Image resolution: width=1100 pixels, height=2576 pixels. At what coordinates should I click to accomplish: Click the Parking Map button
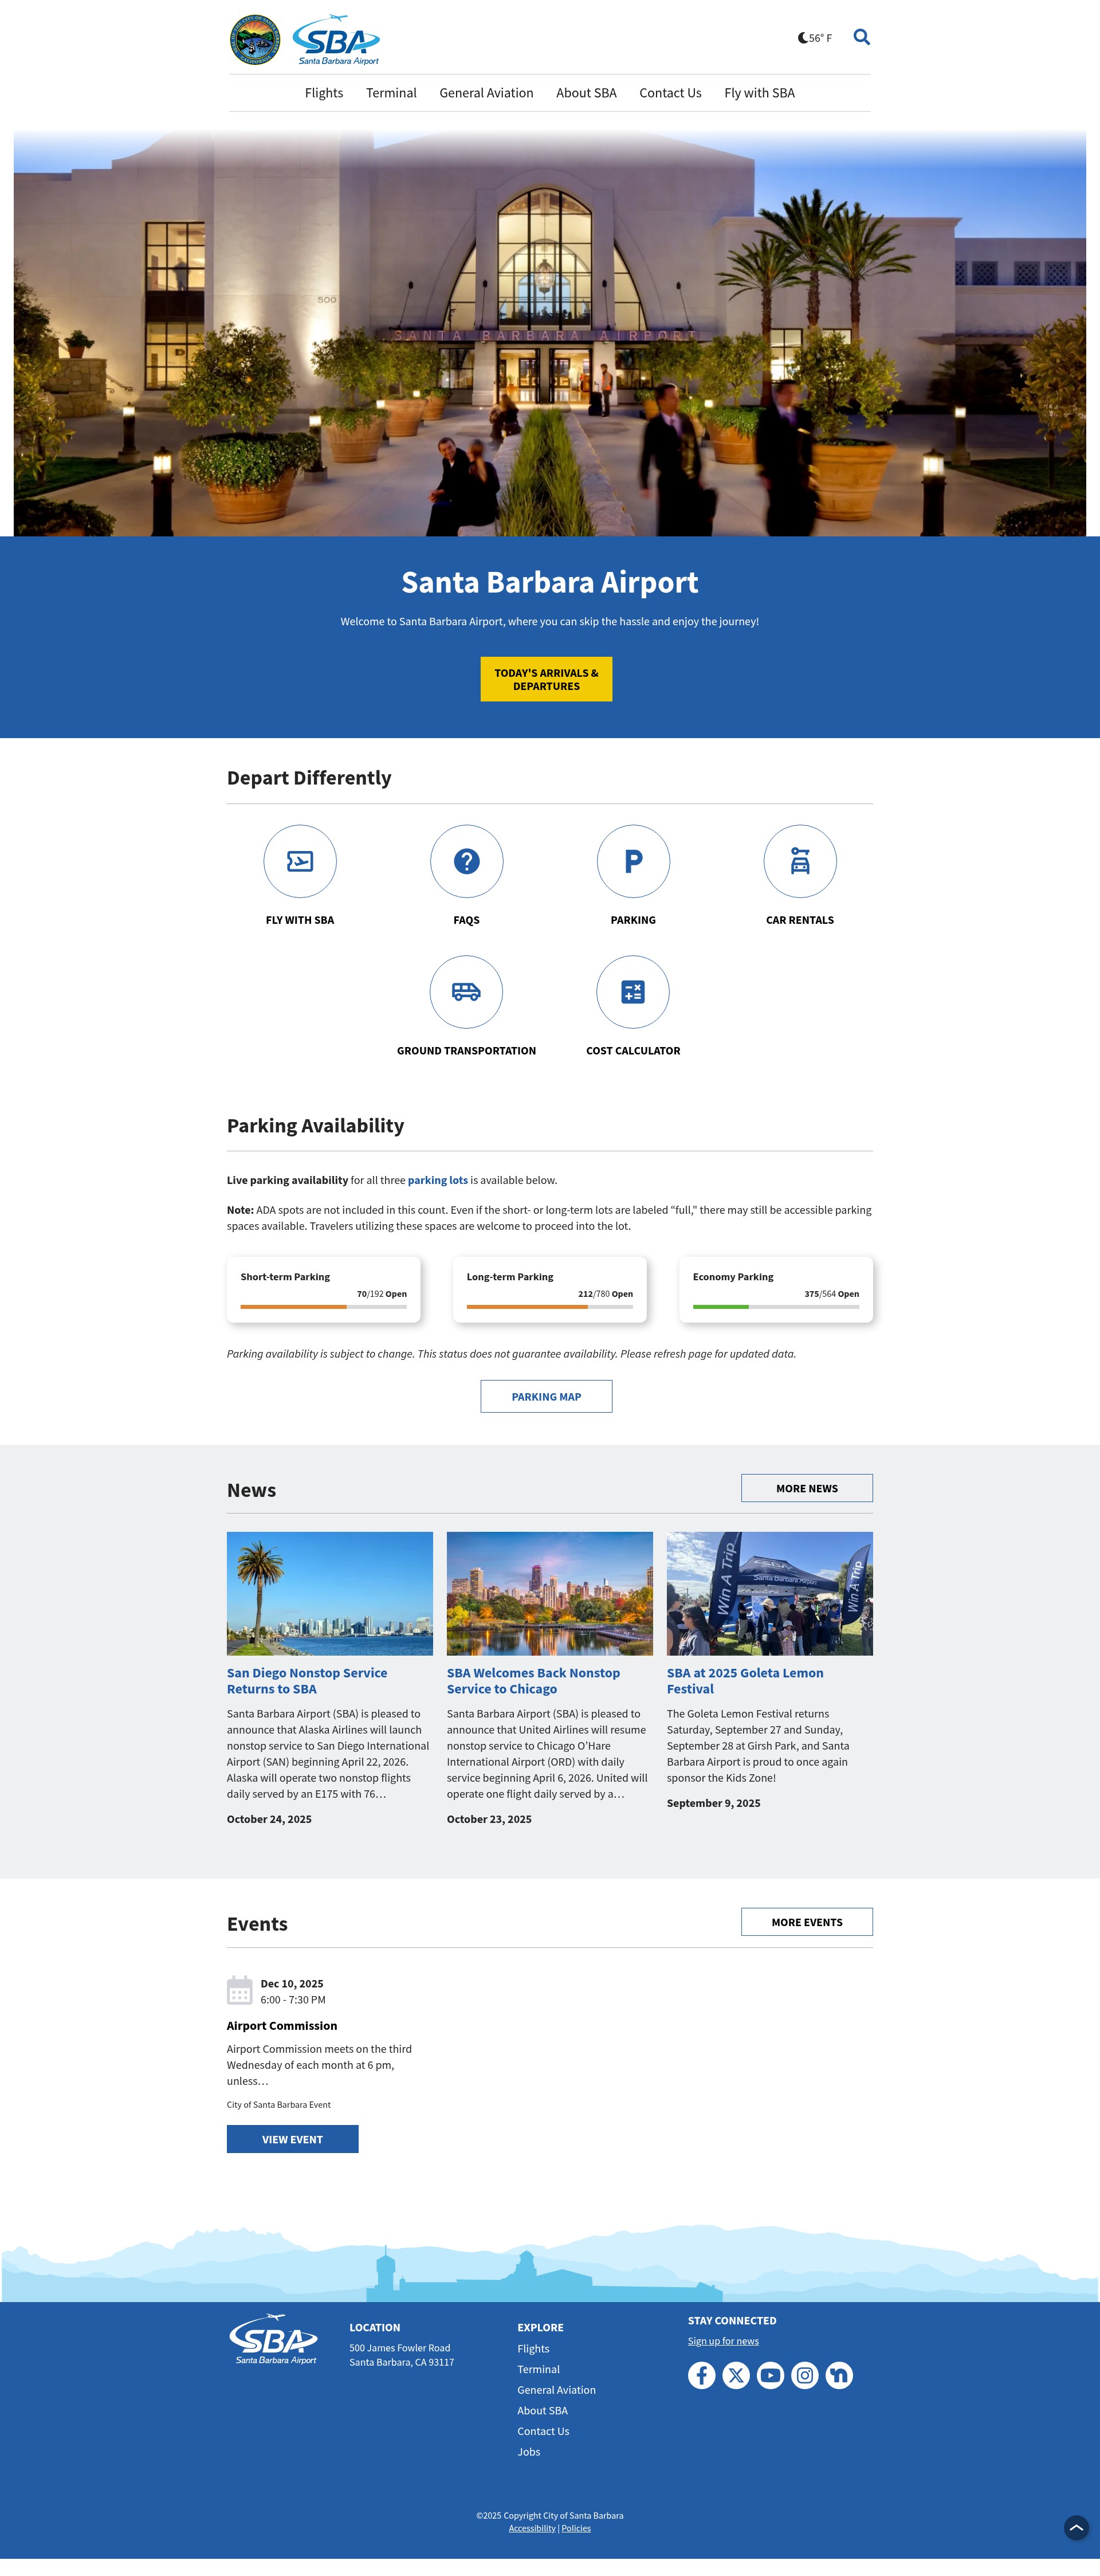[546, 1396]
